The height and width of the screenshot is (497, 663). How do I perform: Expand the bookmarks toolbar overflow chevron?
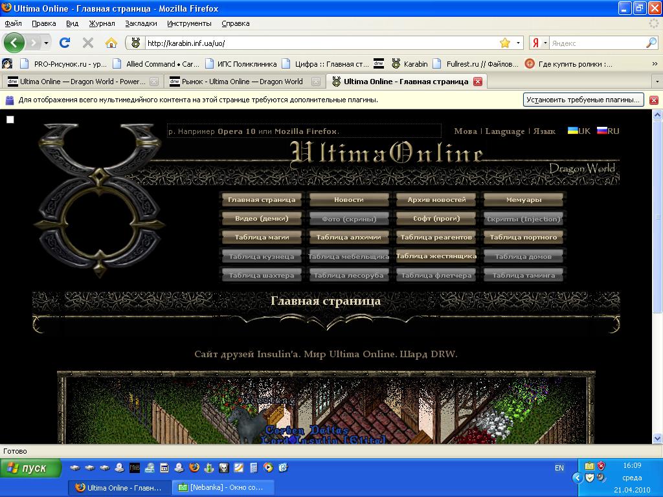coord(655,64)
